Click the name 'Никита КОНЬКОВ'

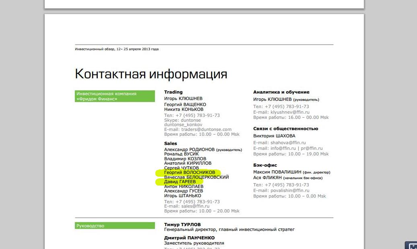coord(184,109)
